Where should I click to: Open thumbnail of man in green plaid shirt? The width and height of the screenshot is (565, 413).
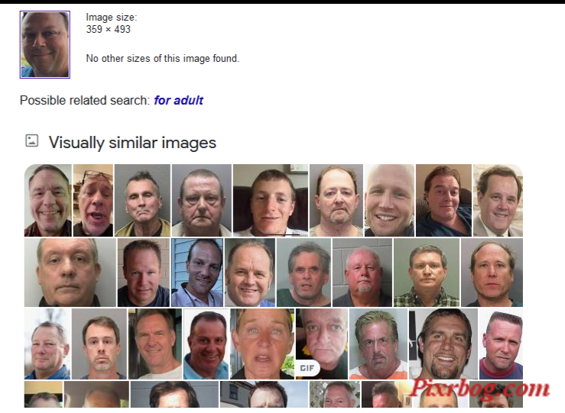[x=427, y=273]
